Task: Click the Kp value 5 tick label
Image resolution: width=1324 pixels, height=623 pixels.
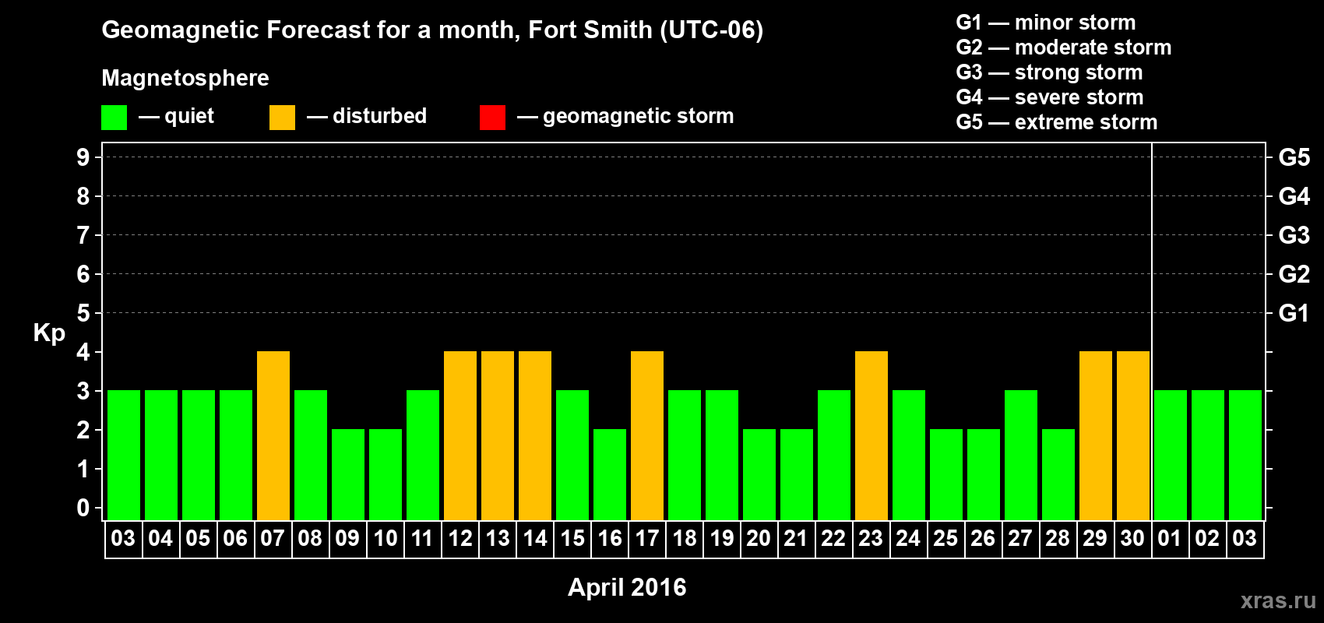Action: (x=83, y=313)
